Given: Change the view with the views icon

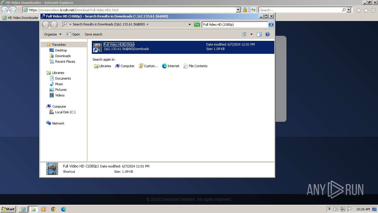Looking at the screenshot, I should [x=244, y=34].
